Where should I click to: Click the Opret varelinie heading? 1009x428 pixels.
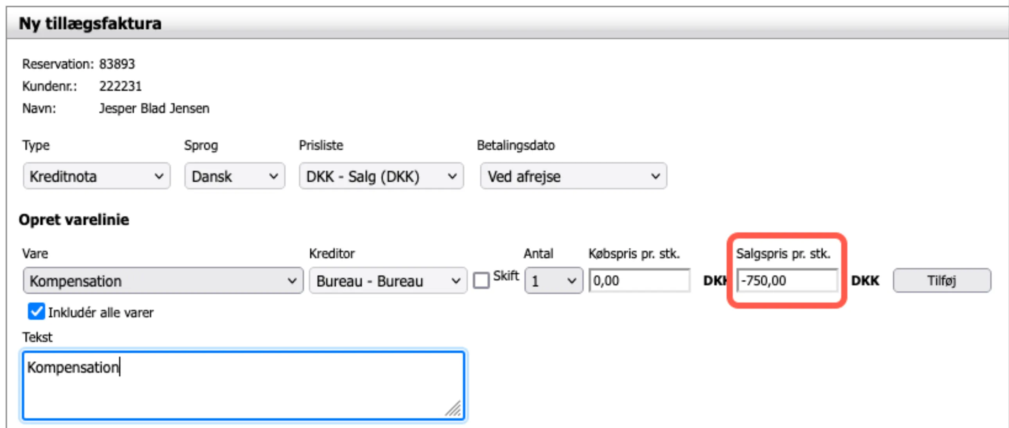[x=74, y=220]
